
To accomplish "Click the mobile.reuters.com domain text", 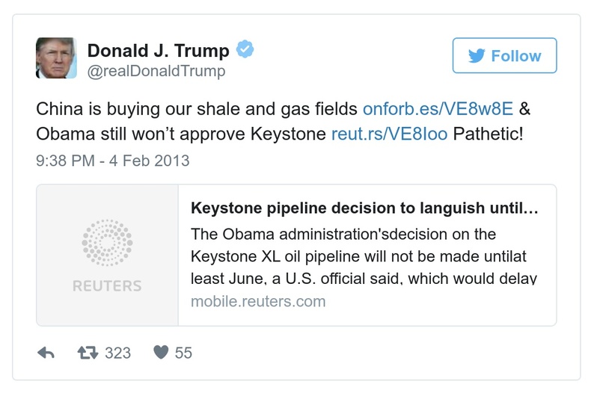I will tap(258, 302).
